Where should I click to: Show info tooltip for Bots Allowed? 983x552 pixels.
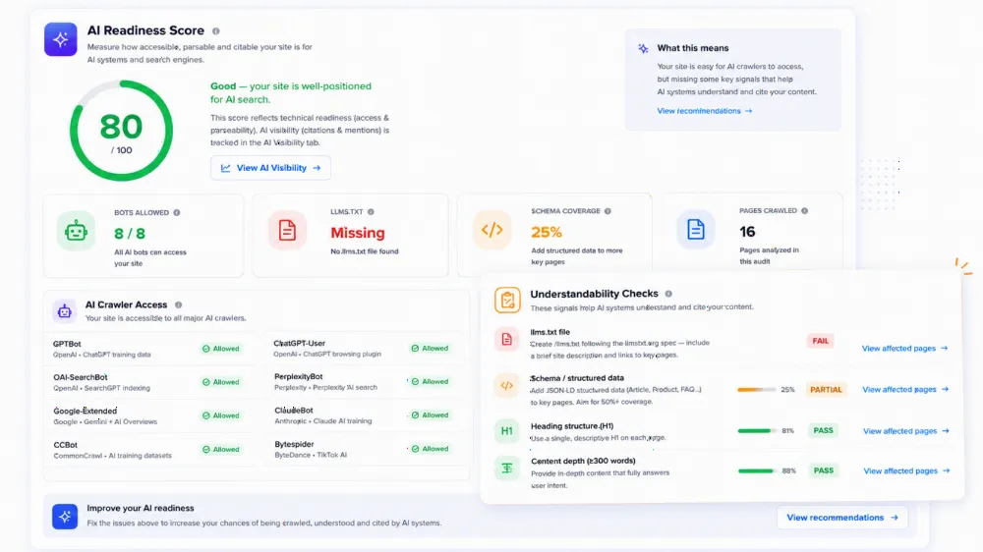(177, 213)
